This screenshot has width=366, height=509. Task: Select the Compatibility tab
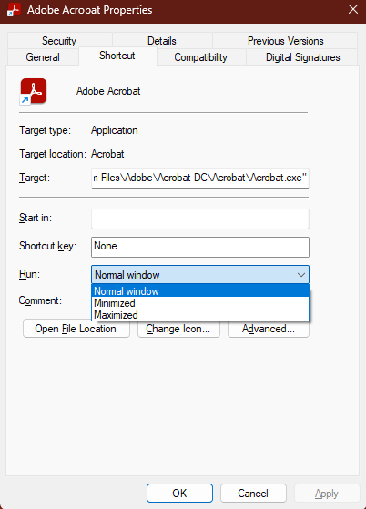coord(201,57)
